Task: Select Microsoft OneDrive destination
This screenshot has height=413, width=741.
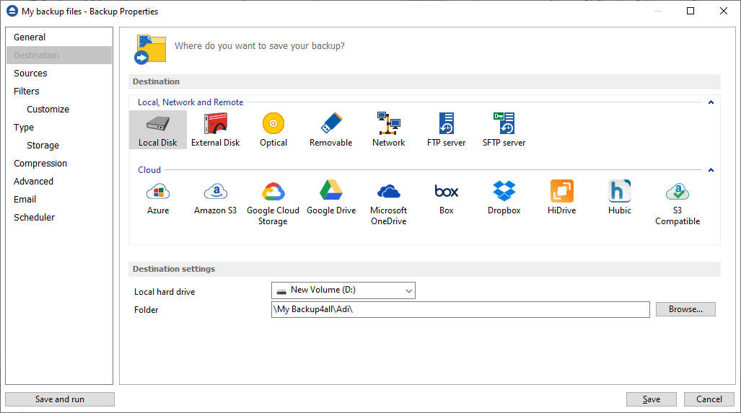Action: pos(388,203)
